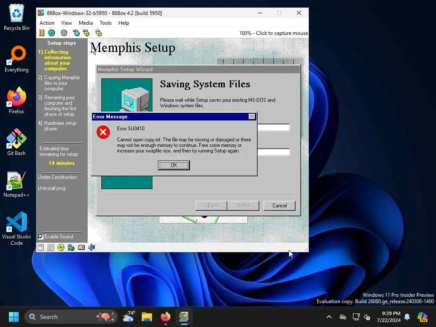The image size is (436, 327).
Task: Click the Under Construction link
Action: click(x=57, y=177)
